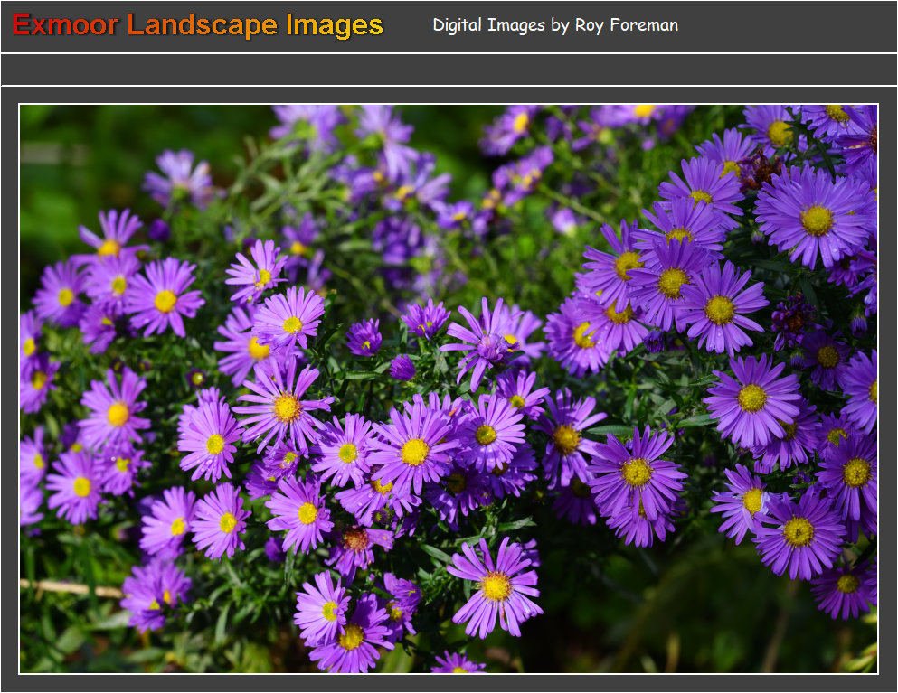
Task: Click the Exmoor Landscape Images title
Action: [197, 25]
